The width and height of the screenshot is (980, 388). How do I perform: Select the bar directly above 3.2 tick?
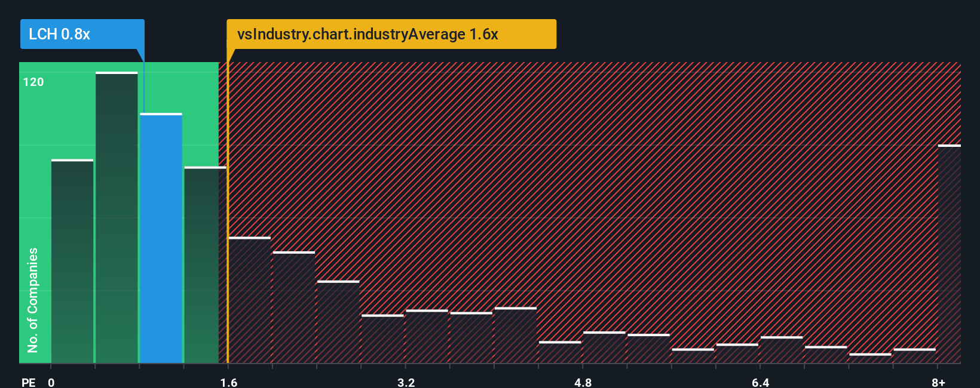(427, 336)
